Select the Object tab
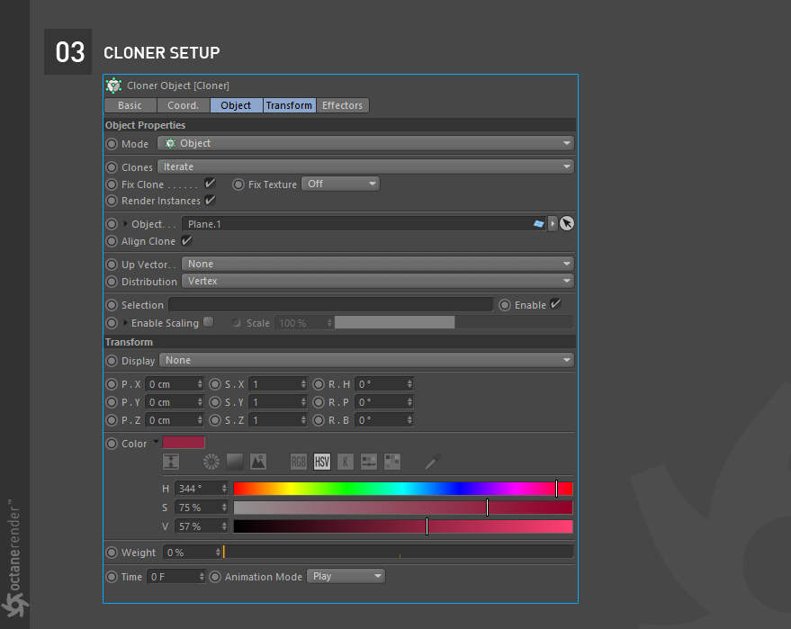Viewport: 791px width, 629px height. coord(236,105)
